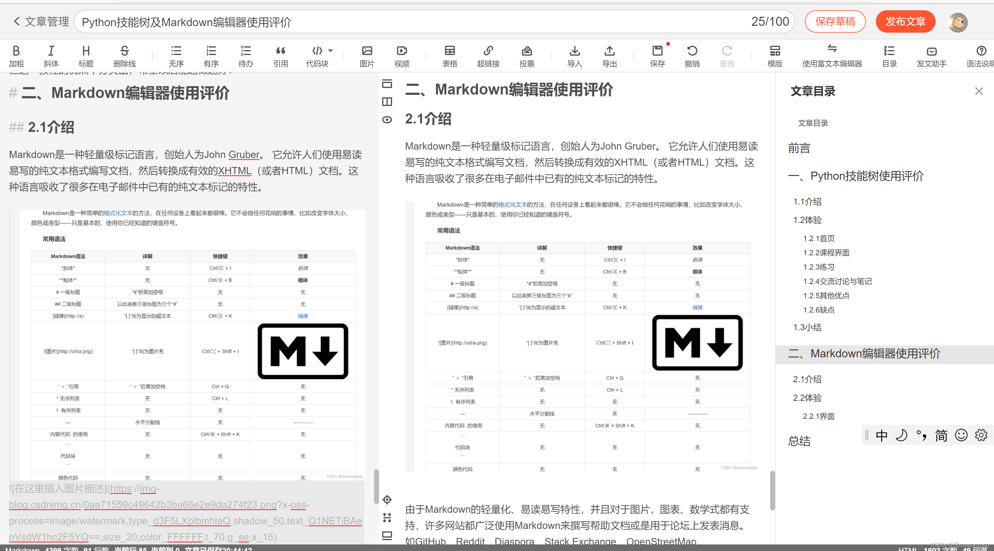Open outline entry 1.3小结

(x=807, y=327)
